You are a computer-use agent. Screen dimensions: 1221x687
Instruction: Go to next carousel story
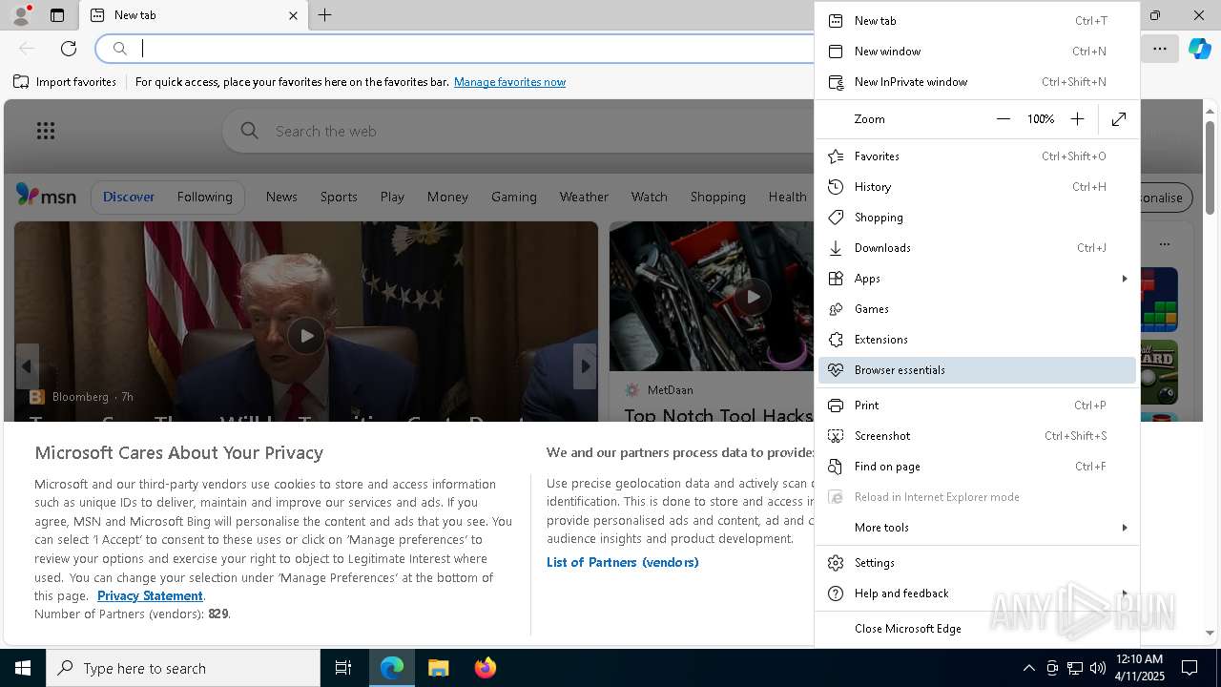pyautogui.click(x=585, y=366)
